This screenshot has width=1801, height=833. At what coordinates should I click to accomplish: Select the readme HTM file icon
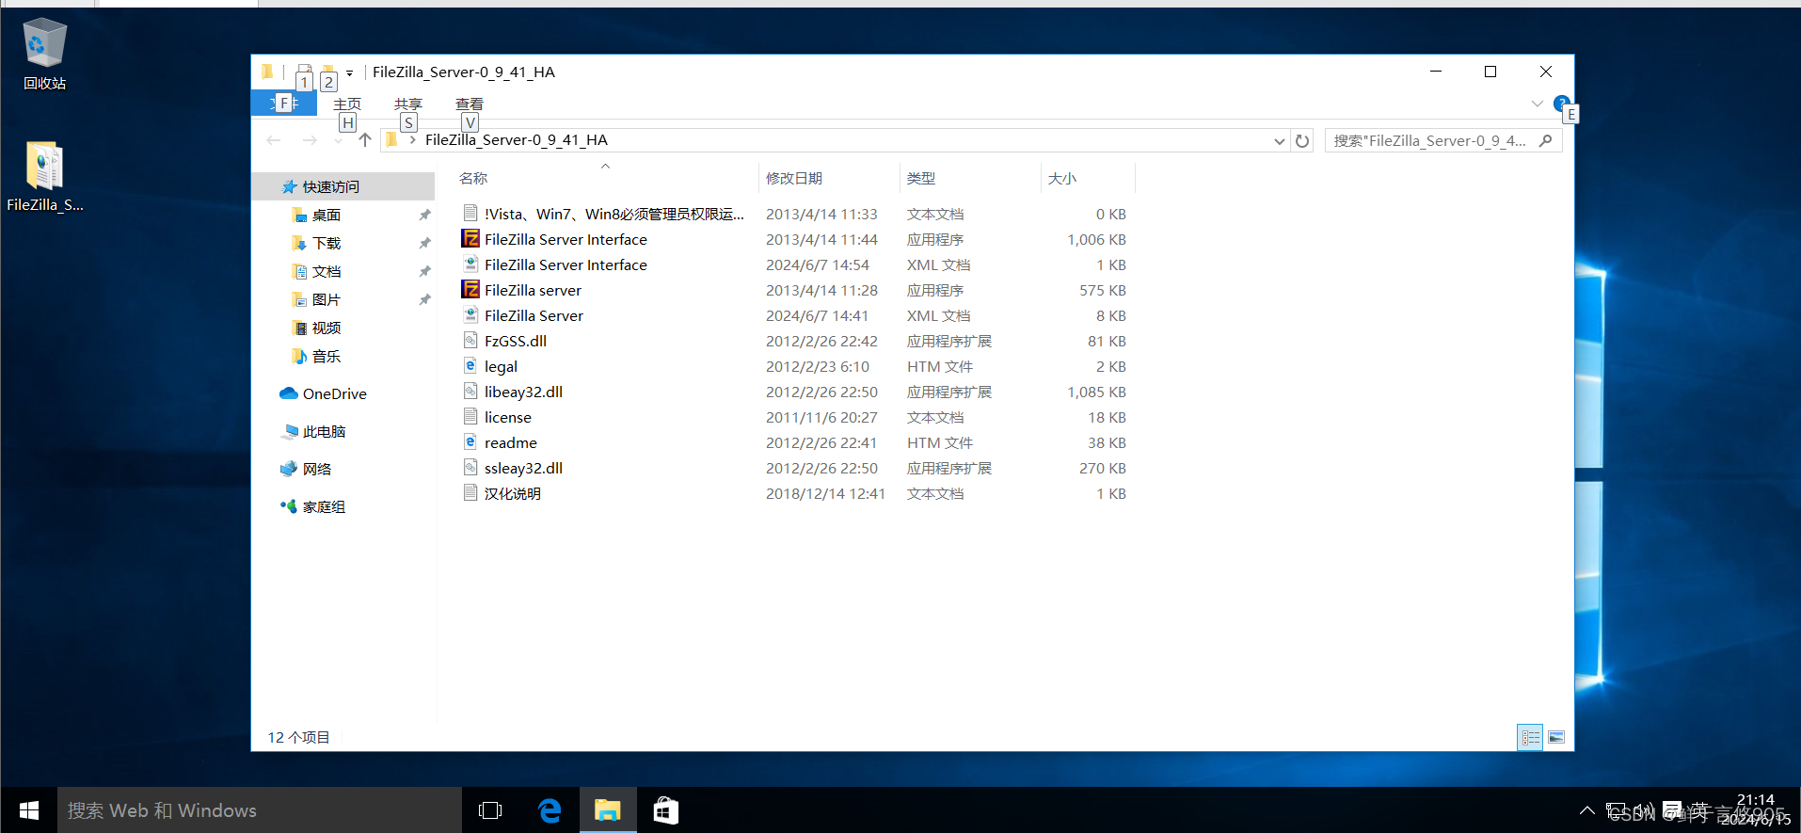tap(470, 442)
